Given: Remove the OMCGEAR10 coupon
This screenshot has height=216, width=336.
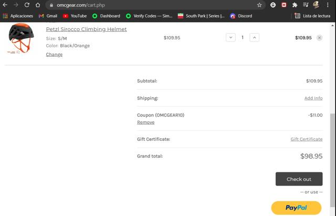Looking at the screenshot, I should 146,122.
